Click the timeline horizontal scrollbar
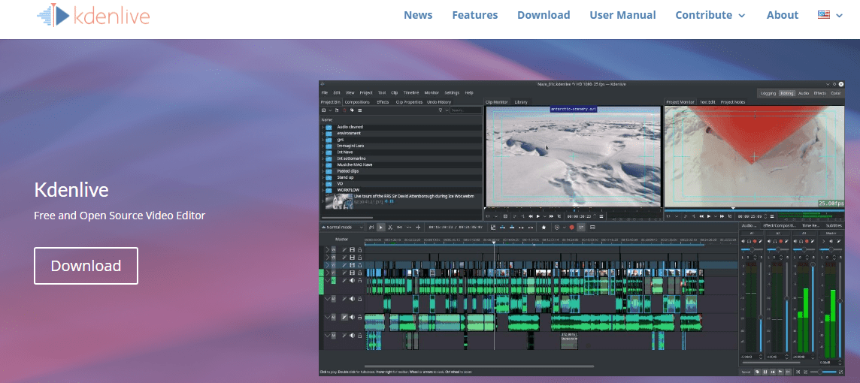 click(x=480, y=366)
